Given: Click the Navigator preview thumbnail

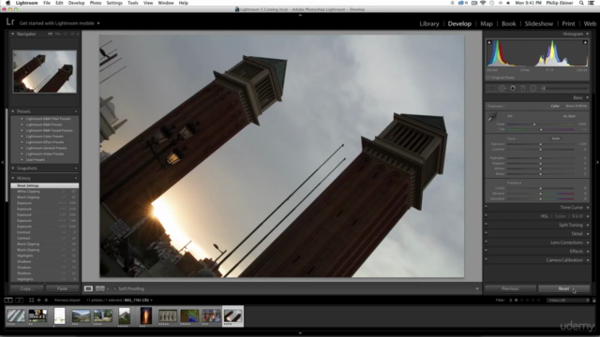Looking at the screenshot, I should pyautogui.click(x=45, y=71).
